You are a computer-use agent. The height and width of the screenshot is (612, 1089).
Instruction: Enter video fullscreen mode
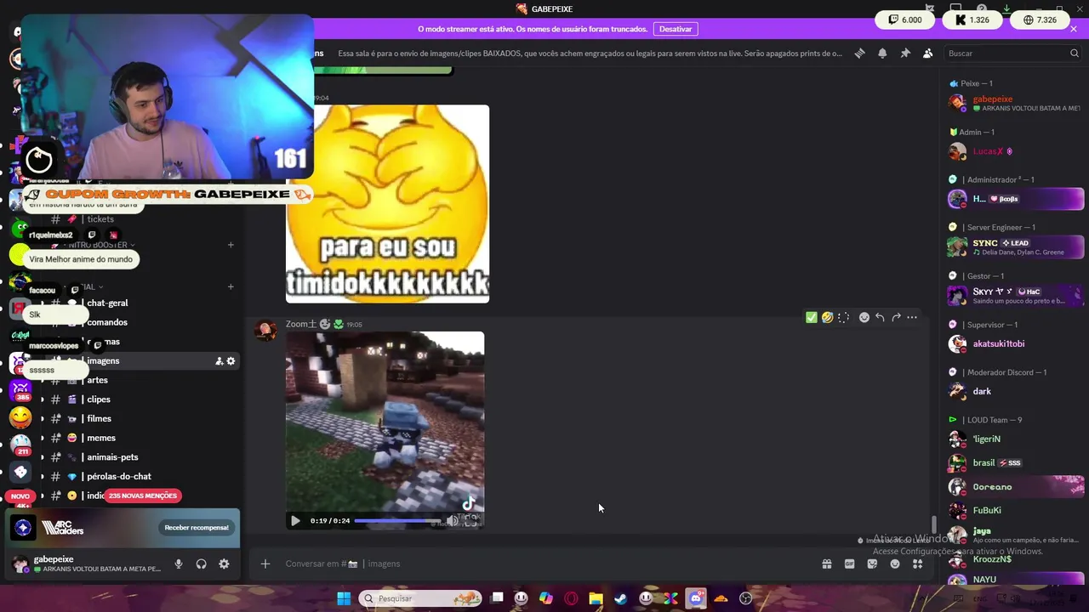pos(470,521)
